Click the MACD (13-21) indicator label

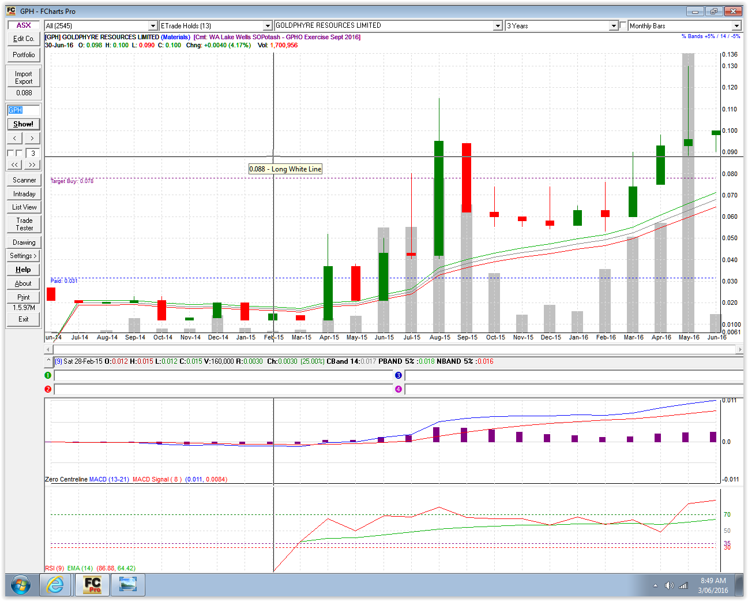tap(109, 479)
